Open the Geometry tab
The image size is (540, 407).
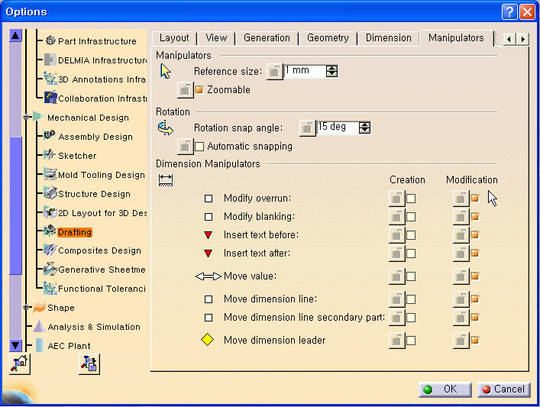pos(328,38)
